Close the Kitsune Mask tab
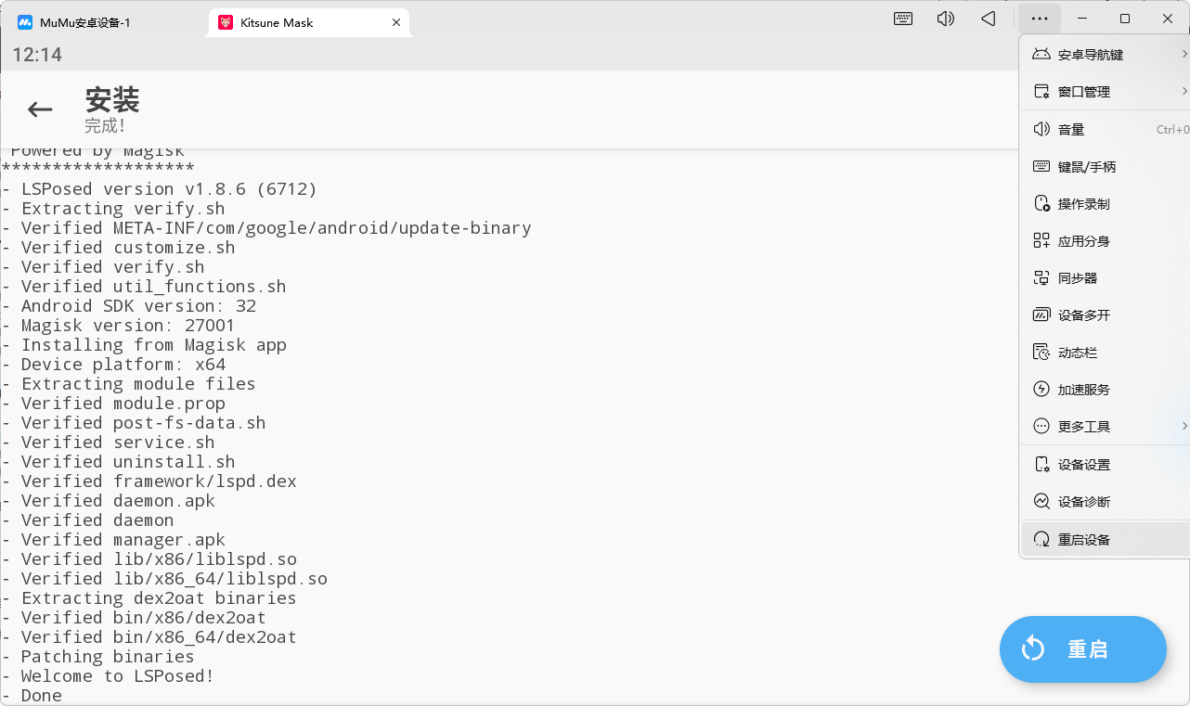Image resolution: width=1190 pixels, height=706 pixels. click(396, 22)
